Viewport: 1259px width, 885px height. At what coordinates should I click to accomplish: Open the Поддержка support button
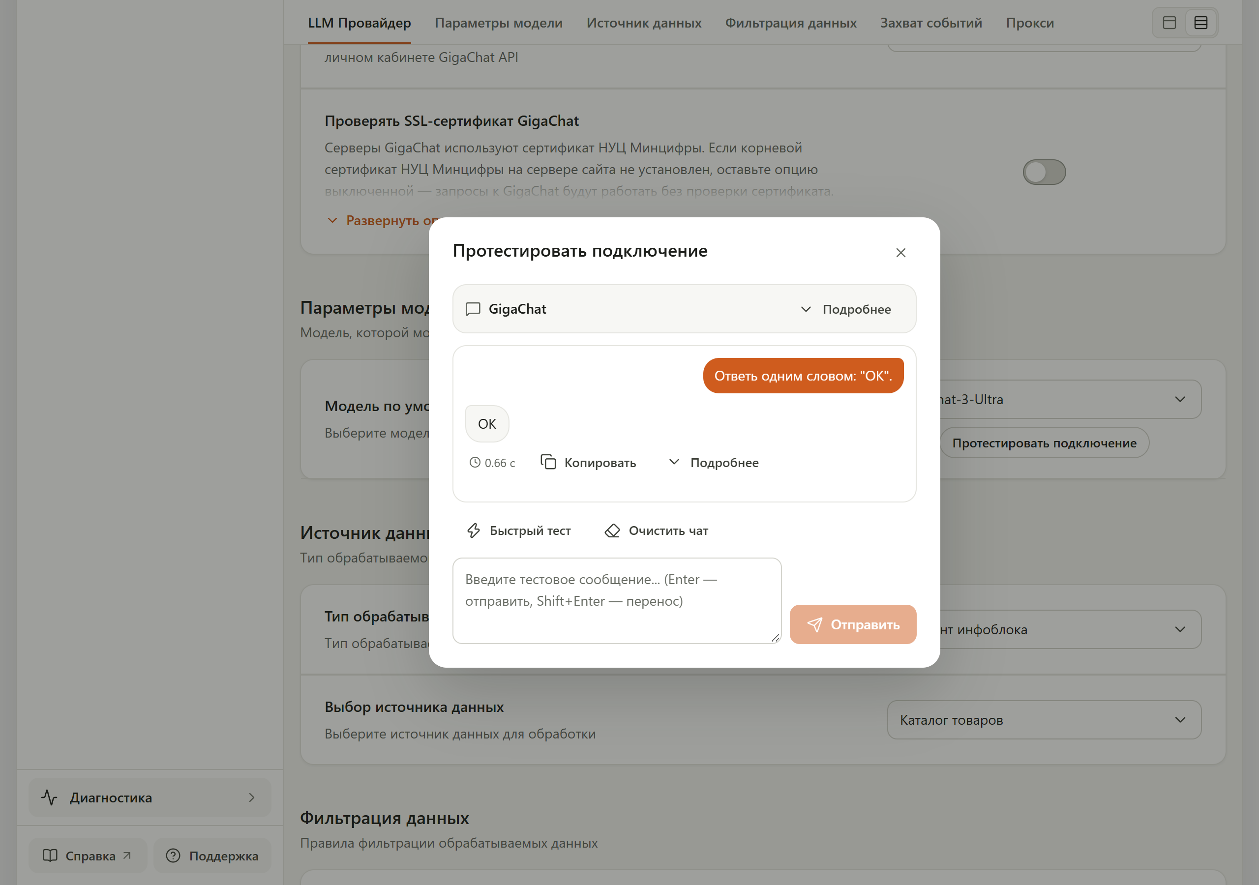(212, 855)
